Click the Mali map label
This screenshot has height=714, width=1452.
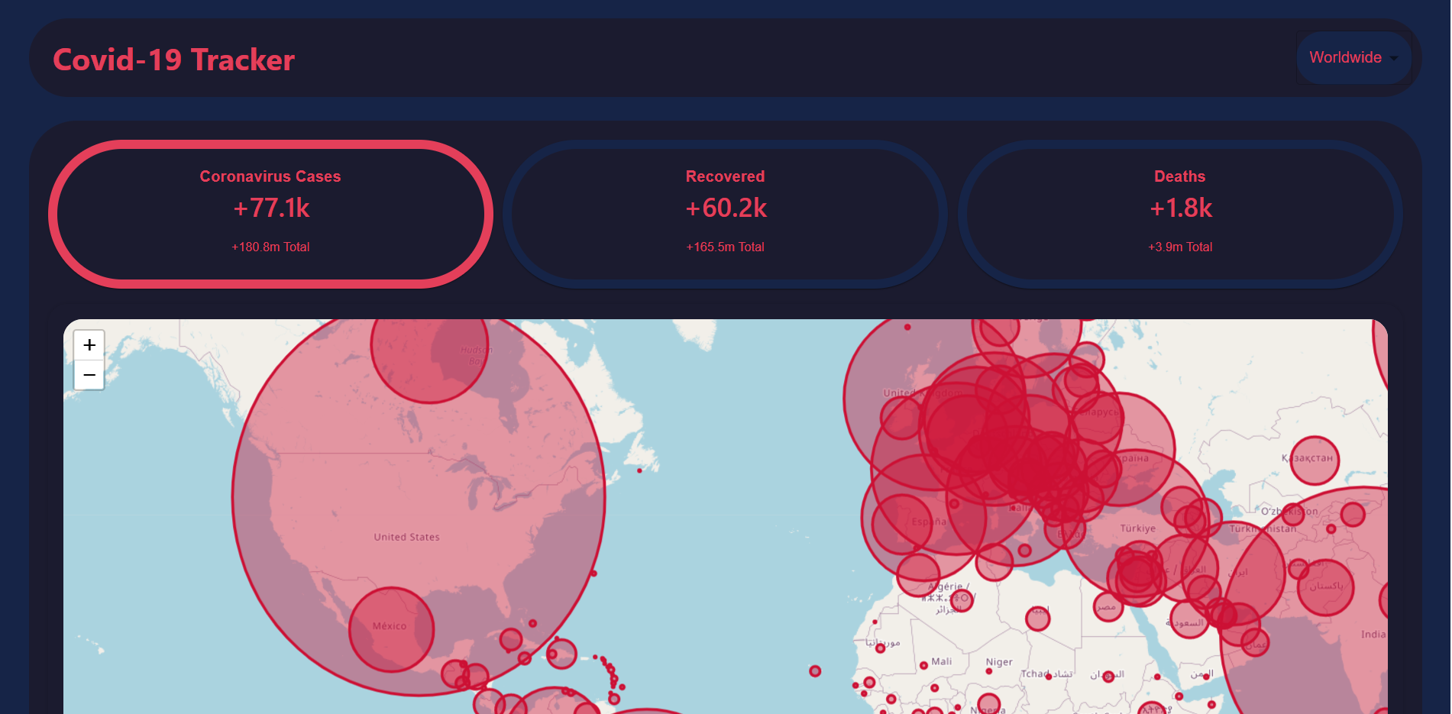click(942, 661)
